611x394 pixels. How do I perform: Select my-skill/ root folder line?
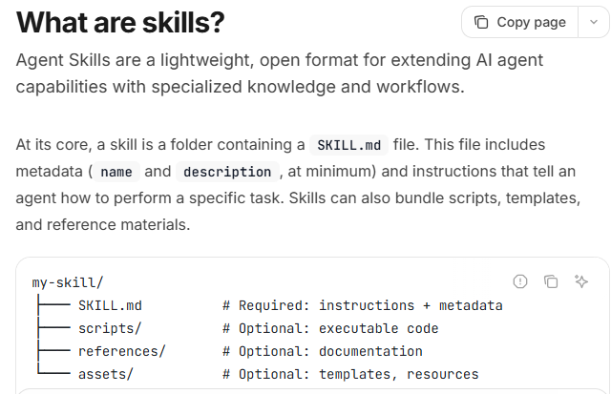pos(68,283)
